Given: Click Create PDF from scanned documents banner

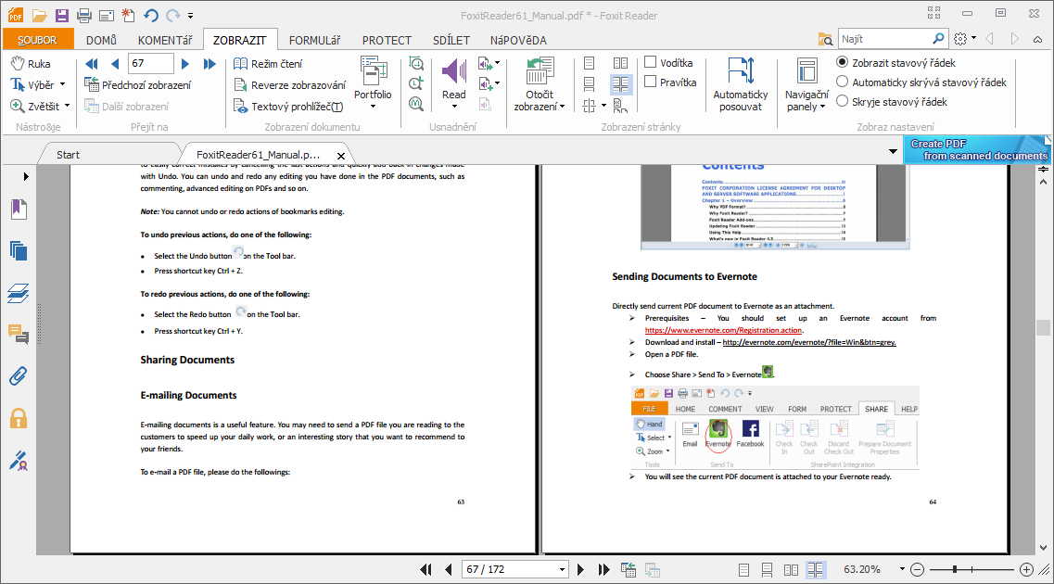Looking at the screenshot, I should click(977, 149).
